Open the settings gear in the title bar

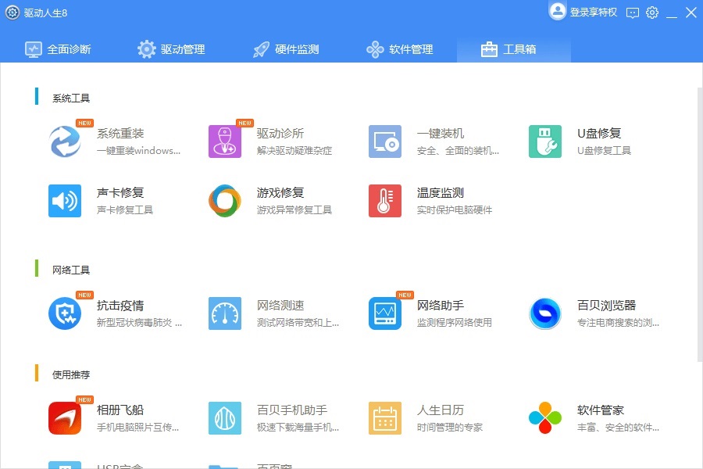pos(652,13)
